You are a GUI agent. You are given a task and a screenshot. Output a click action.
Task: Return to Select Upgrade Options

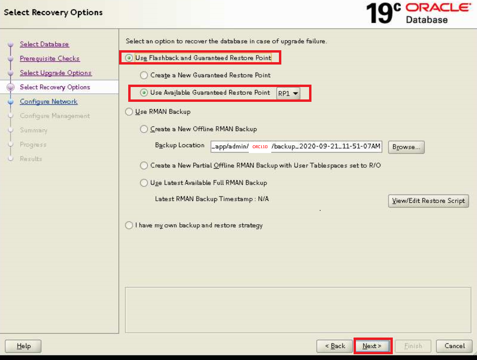point(55,73)
